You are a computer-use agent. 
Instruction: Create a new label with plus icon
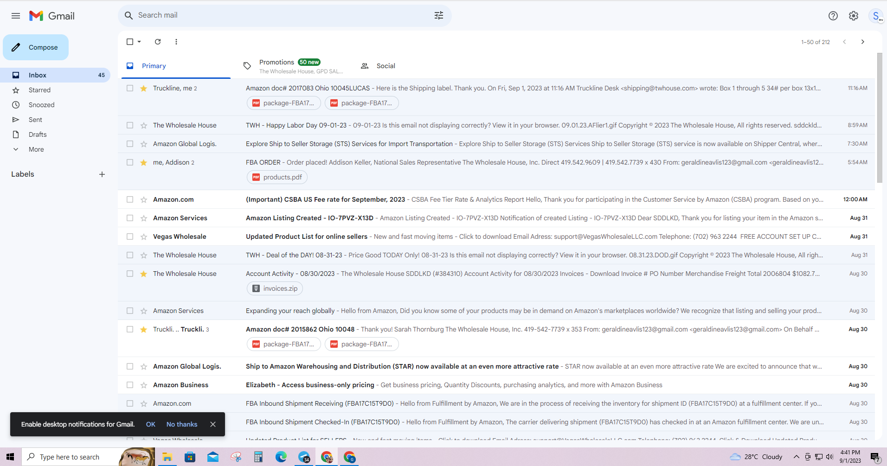pyautogui.click(x=102, y=174)
